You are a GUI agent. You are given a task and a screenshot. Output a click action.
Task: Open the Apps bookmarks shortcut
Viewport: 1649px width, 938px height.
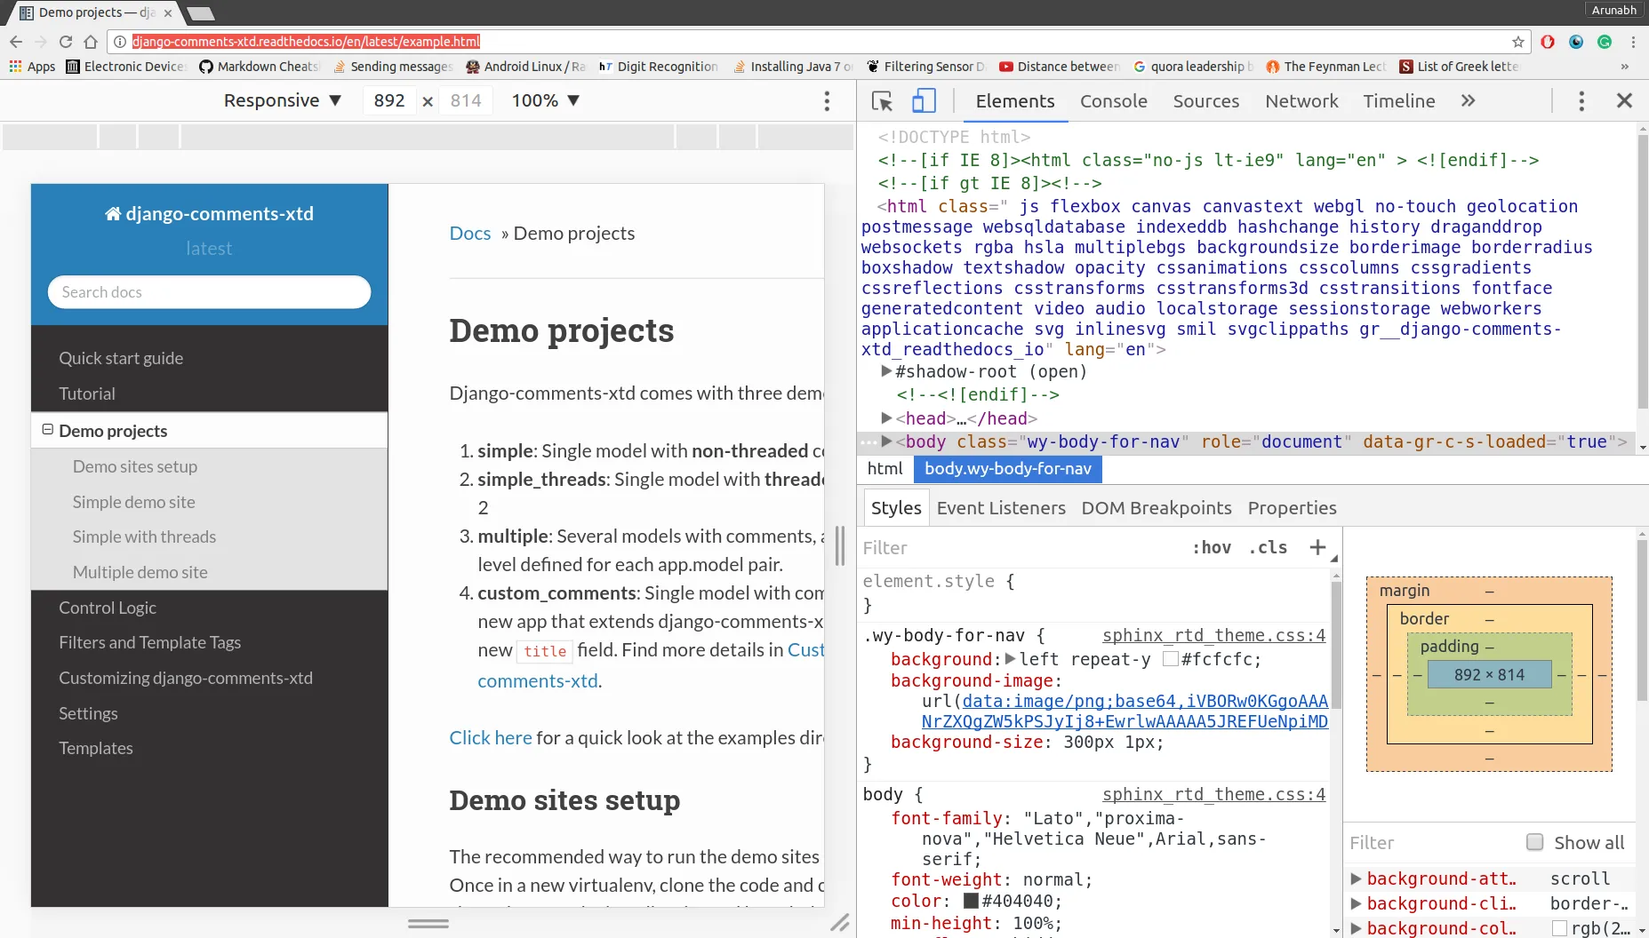(x=32, y=67)
